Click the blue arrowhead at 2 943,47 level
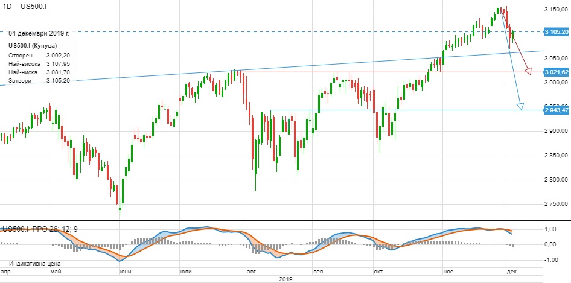571x283 pixels. click(520, 106)
